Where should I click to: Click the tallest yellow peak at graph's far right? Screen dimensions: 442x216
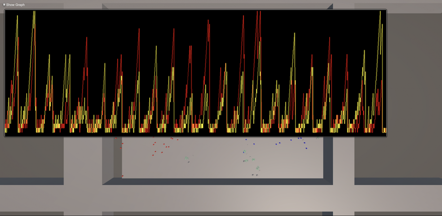pyautogui.click(x=380, y=13)
